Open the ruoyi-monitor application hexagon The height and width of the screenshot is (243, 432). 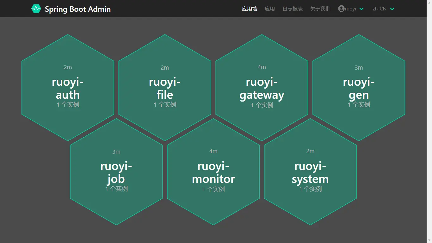[213, 172]
